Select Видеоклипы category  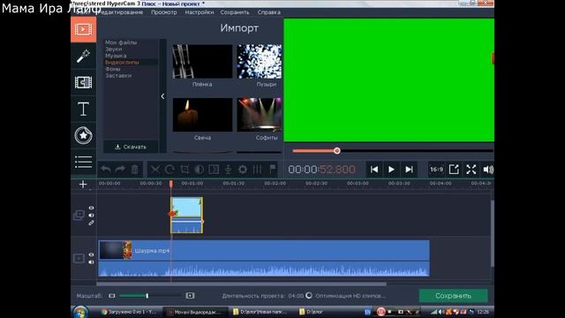[x=122, y=63]
